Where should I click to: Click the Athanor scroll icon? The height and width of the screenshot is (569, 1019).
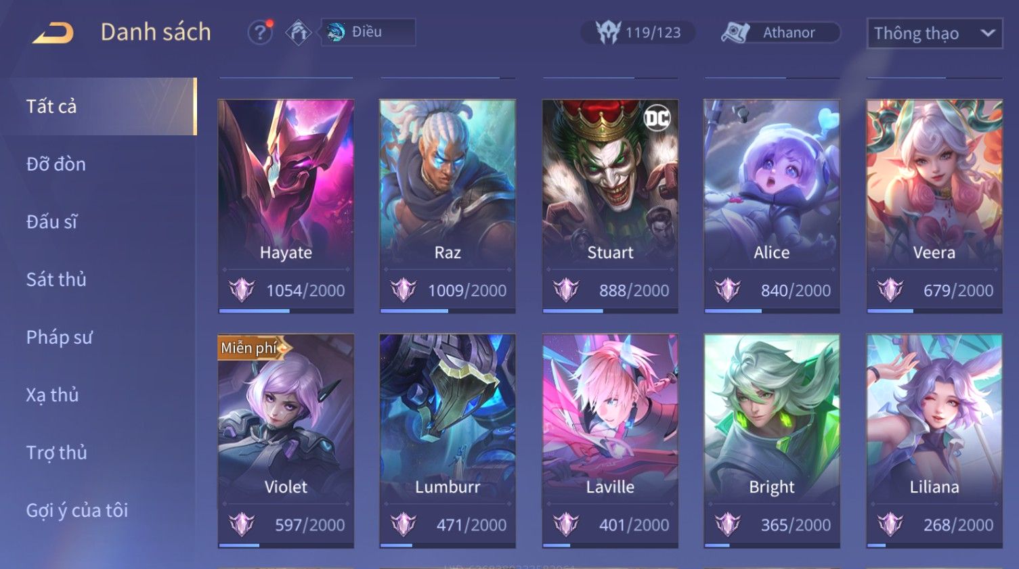735,32
